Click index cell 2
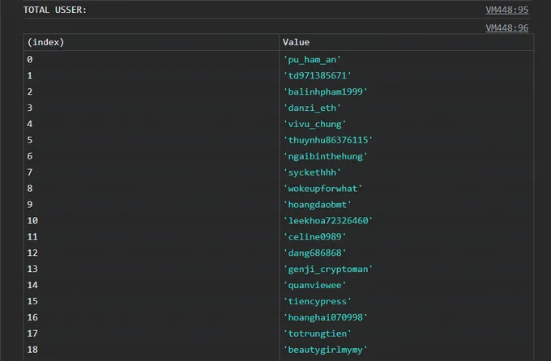Screen dimensions: 551x361 point(151,91)
